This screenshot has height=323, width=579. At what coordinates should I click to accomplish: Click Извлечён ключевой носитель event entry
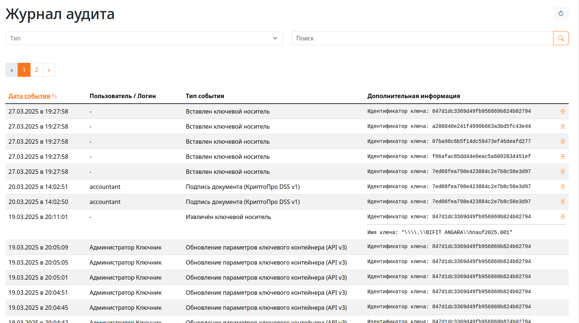(x=228, y=217)
